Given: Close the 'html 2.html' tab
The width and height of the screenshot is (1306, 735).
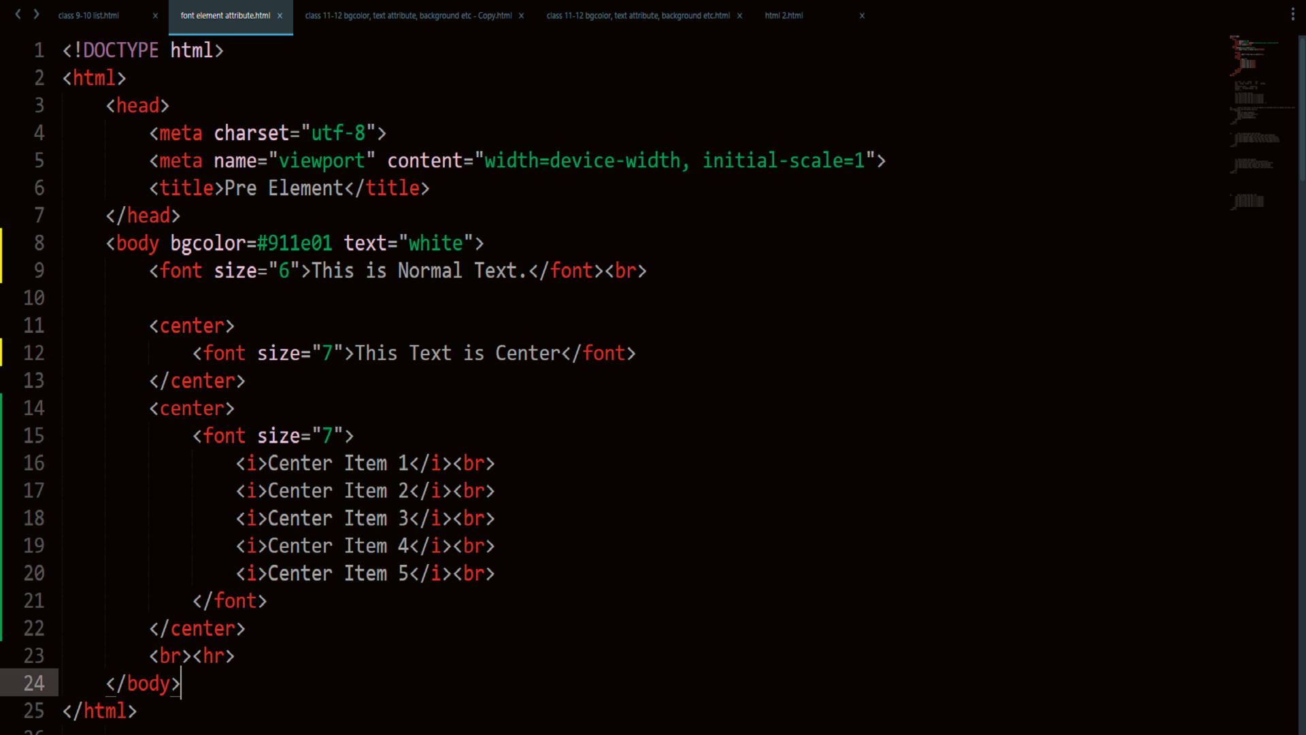Looking at the screenshot, I should tap(862, 16).
